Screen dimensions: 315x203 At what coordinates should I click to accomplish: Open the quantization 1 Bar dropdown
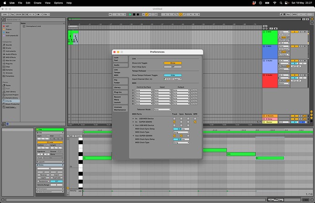pyautogui.click(x=46, y=15)
